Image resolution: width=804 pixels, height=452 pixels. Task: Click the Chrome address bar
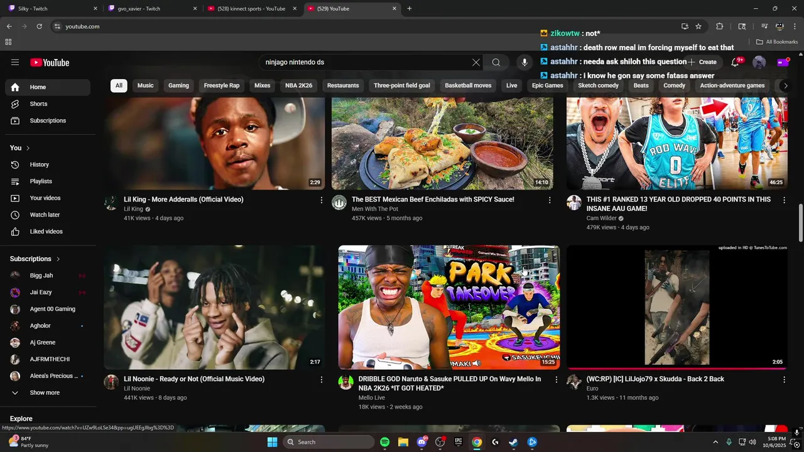coord(364,26)
